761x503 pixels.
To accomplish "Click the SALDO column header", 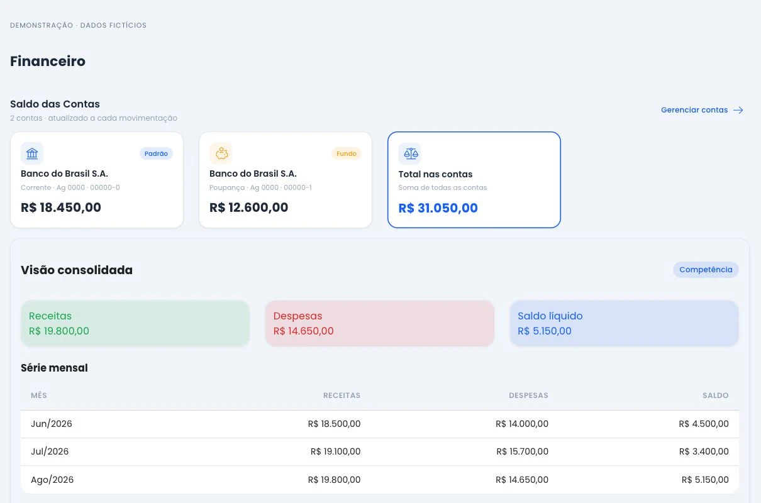I will (716, 395).
